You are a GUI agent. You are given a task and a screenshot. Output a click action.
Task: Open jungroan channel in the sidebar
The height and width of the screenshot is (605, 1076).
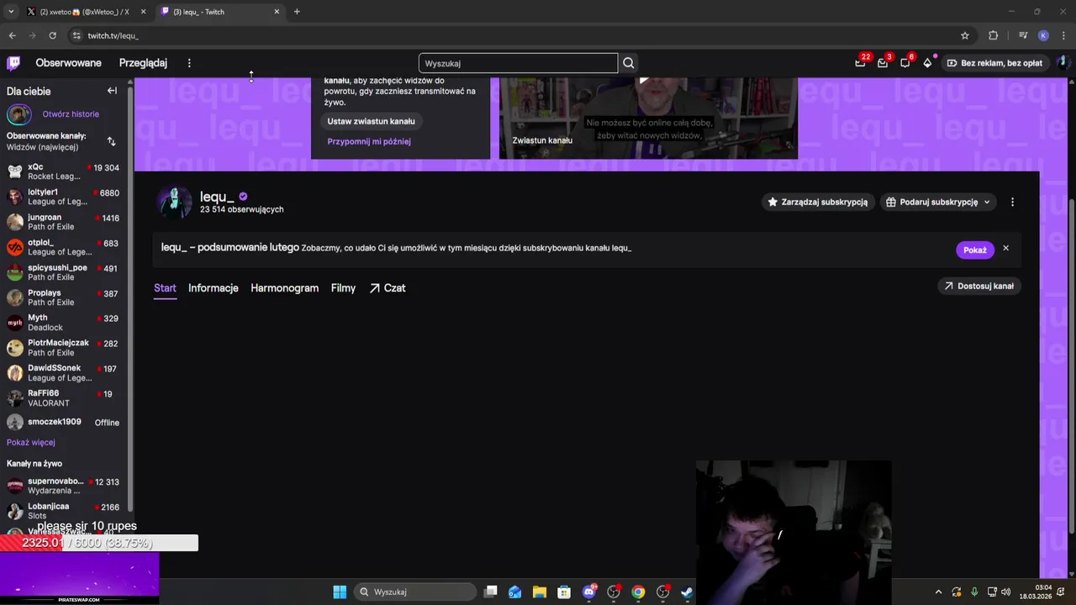click(x=63, y=222)
